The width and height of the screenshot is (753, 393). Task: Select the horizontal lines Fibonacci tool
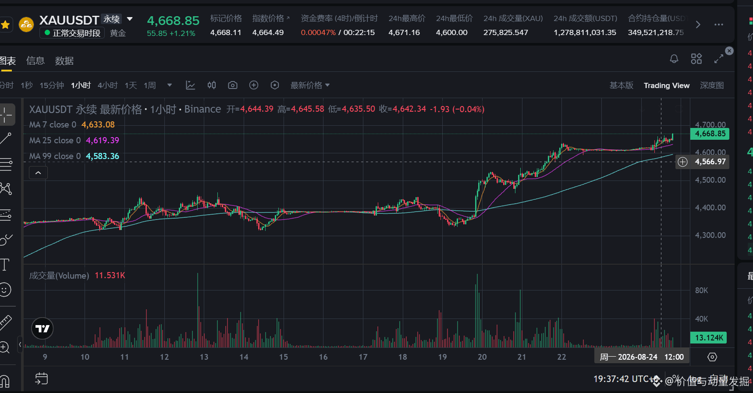pos(6,164)
